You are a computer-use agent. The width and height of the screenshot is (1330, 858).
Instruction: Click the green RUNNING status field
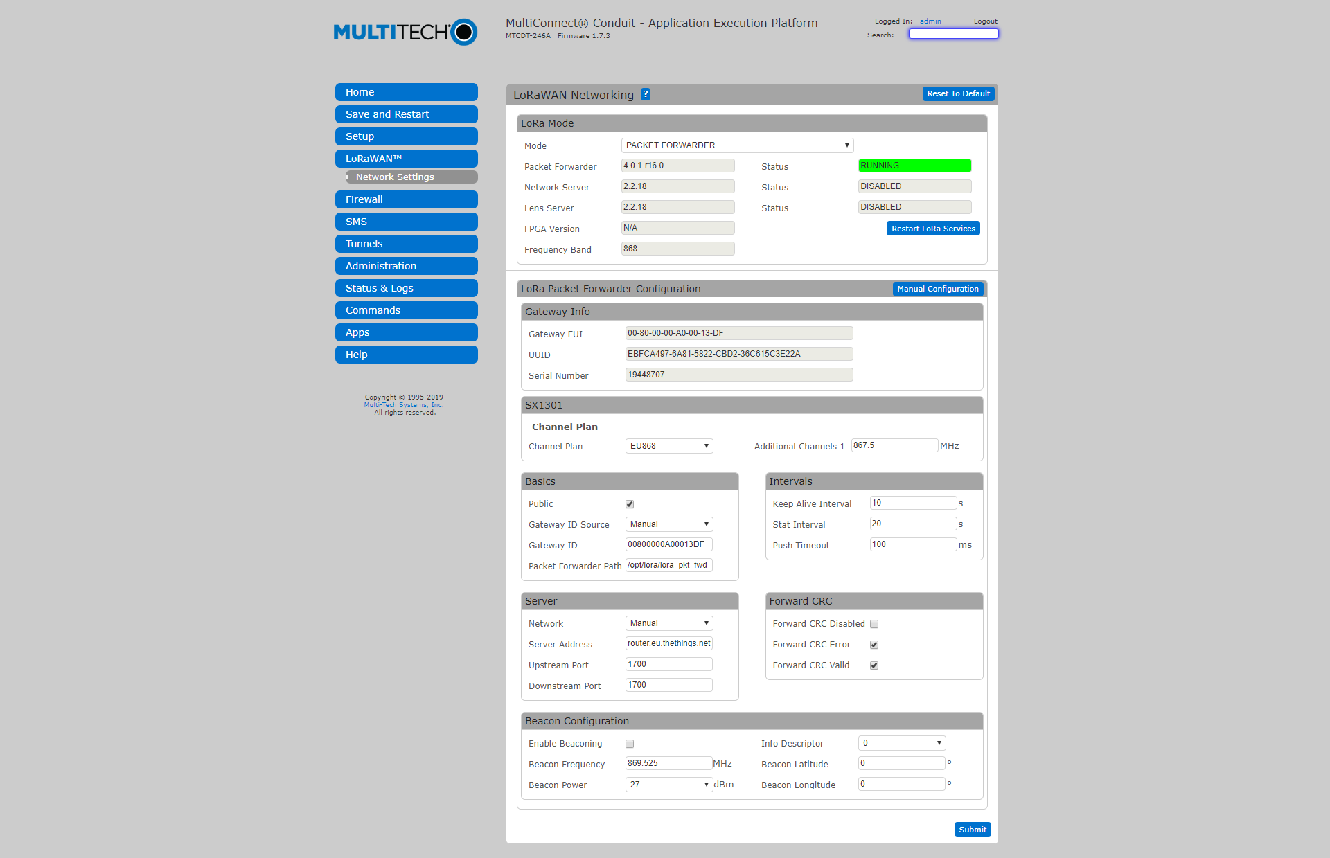[x=915, y=166]
